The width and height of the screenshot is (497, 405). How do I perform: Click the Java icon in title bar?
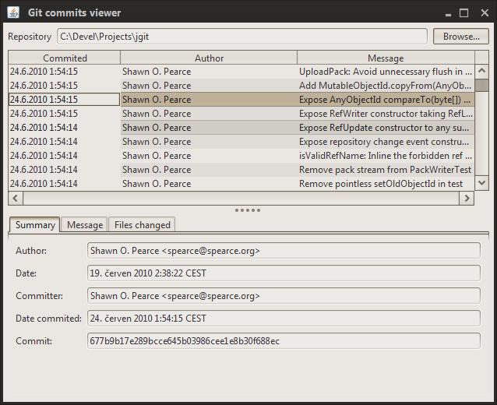coord(13,12)
